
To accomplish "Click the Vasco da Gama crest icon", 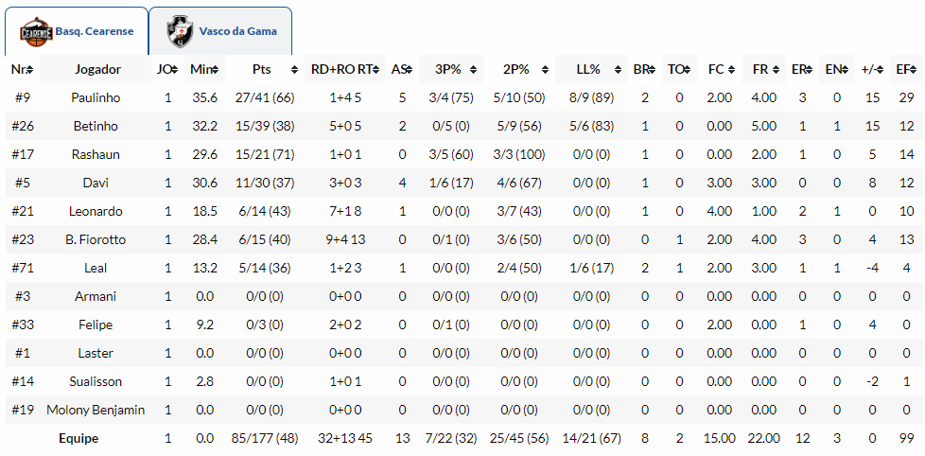I will [179, 31].
